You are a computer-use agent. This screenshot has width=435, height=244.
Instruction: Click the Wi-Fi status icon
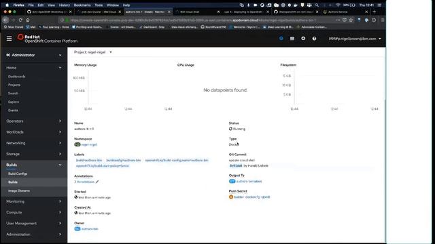tap(338, 5)
